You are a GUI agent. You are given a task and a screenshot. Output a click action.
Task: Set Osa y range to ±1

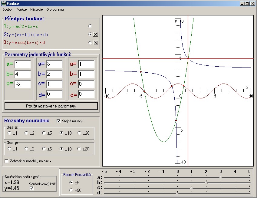9,149
